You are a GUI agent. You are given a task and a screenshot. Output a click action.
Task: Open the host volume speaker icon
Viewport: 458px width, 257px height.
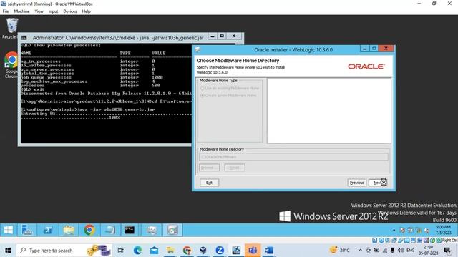click(401, 251)
